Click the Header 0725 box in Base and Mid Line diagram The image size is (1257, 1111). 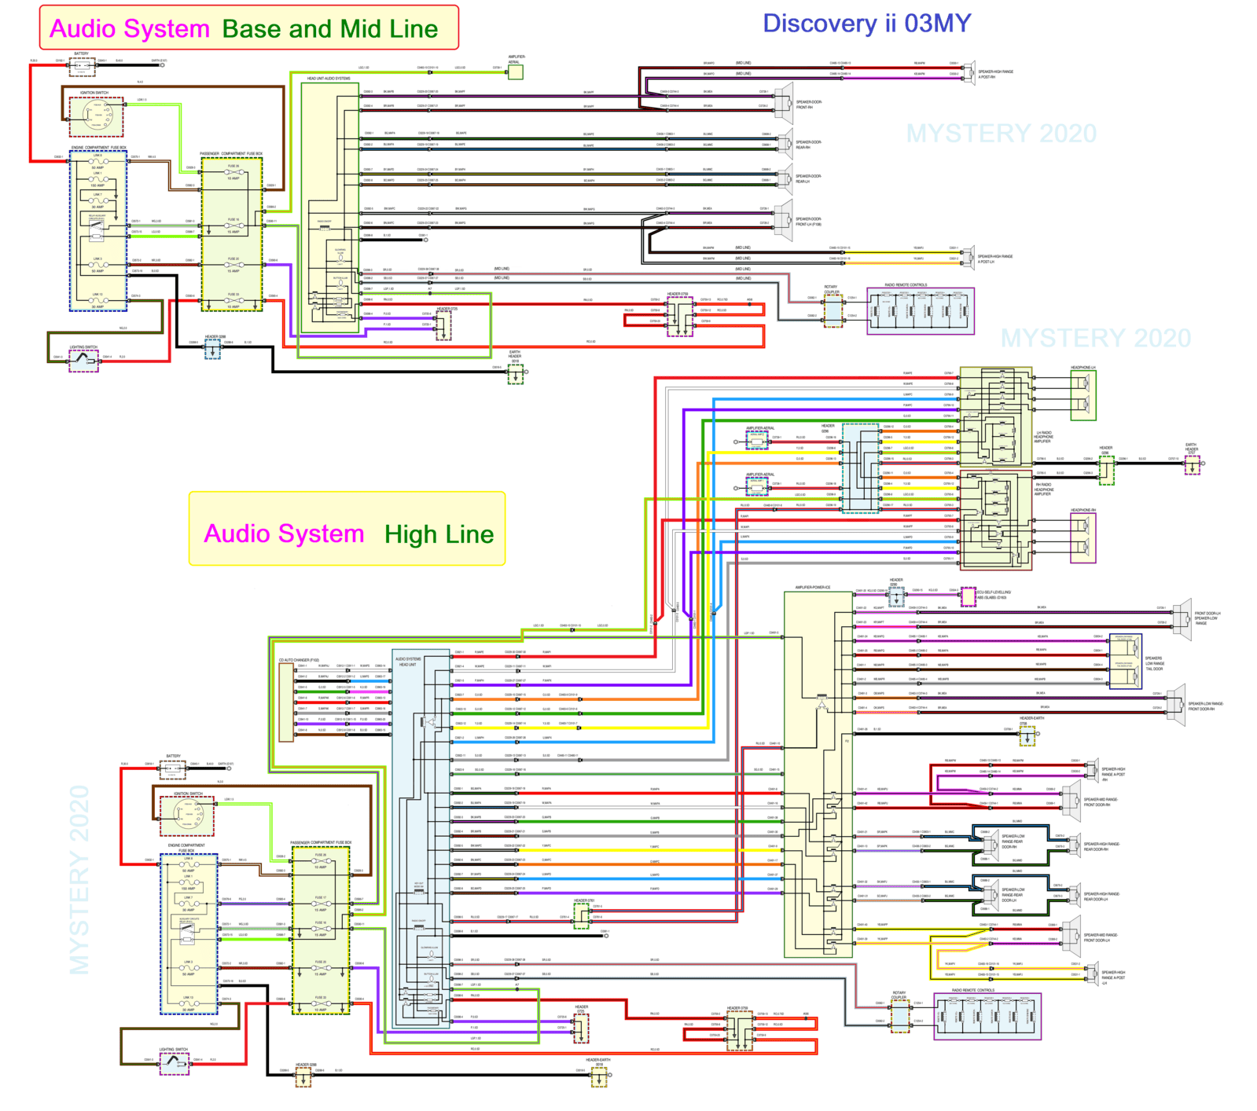pos(444,325)
